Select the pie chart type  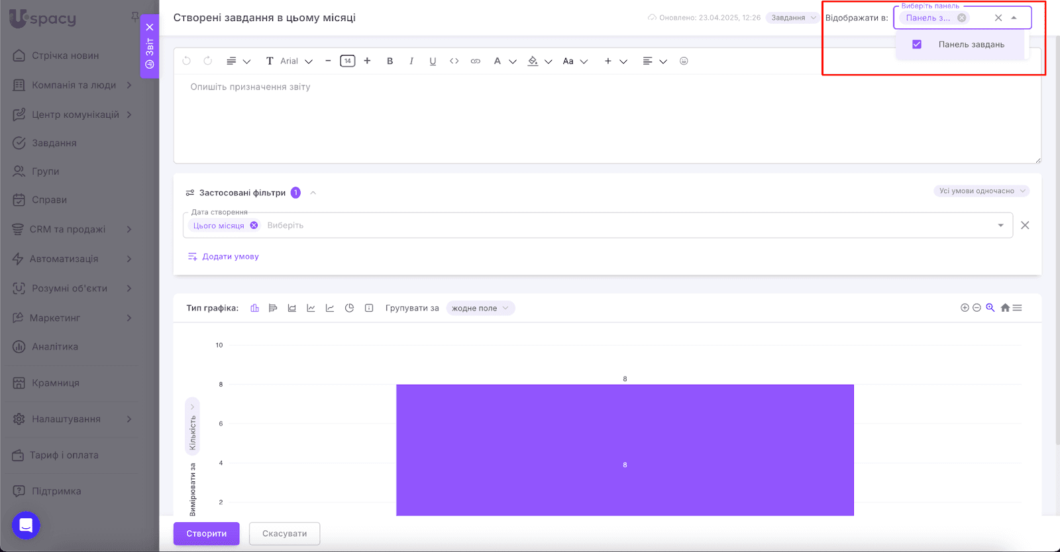pos(349,308)
